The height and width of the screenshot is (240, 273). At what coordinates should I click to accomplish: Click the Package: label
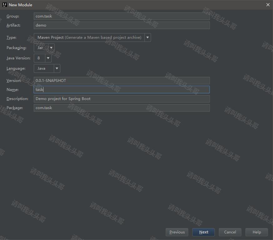click(15, 108)
